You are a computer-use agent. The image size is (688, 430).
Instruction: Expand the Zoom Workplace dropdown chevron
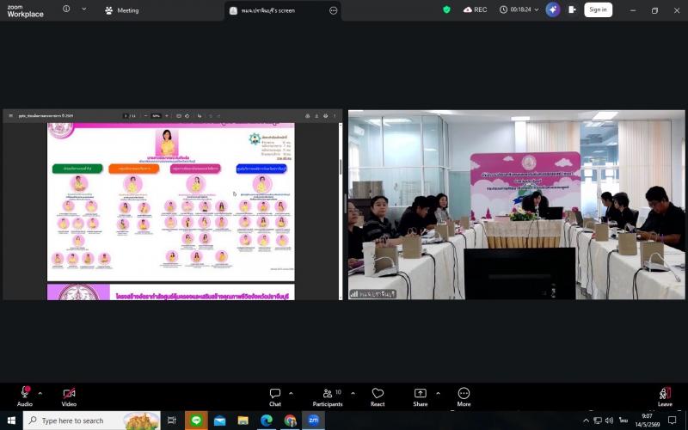pos(83,9)
